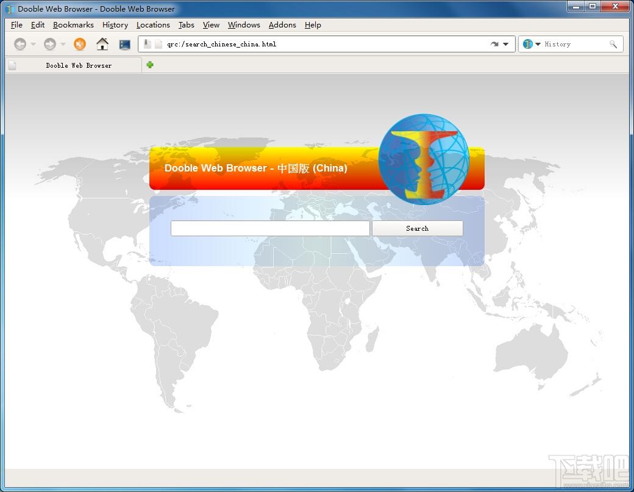Click the web search text field
This screenshot has height=492, width=634.
270,228
